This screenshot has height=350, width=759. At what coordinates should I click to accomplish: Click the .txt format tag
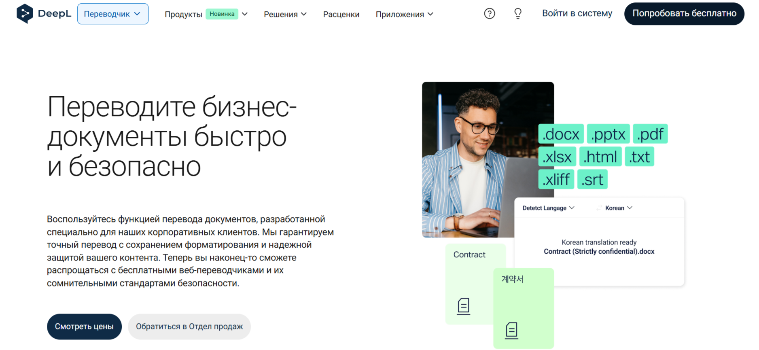click(640, 157)
